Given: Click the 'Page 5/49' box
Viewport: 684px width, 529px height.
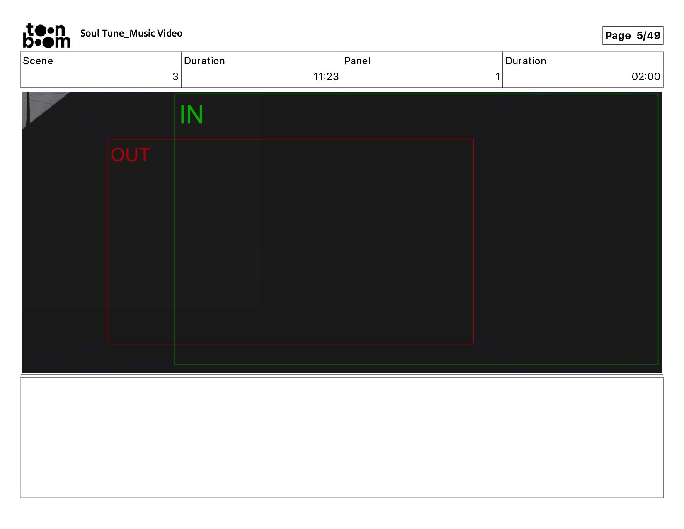Looking at the screenshot, I should click(x=633, y=35).
